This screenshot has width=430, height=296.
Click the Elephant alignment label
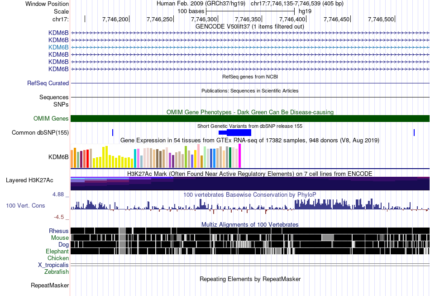pos(57,251)
